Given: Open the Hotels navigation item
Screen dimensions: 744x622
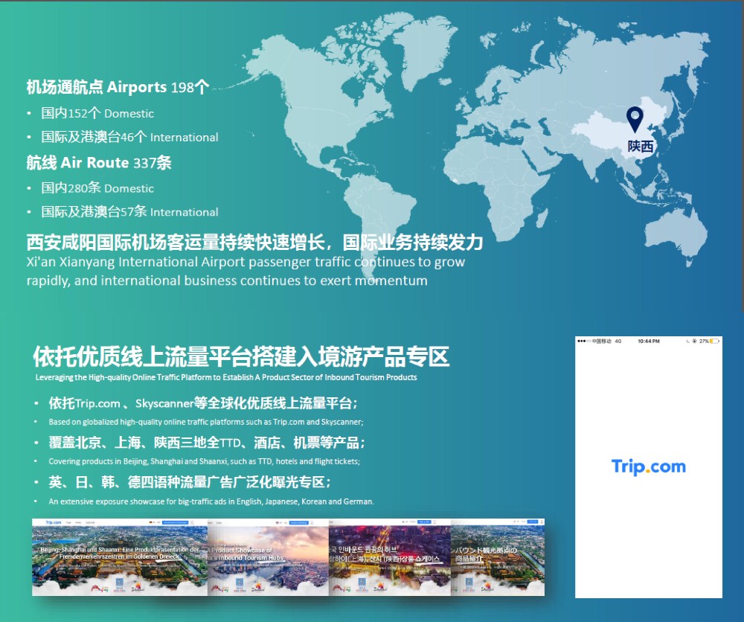Looking at the screenshot, I should pos(78,522).
